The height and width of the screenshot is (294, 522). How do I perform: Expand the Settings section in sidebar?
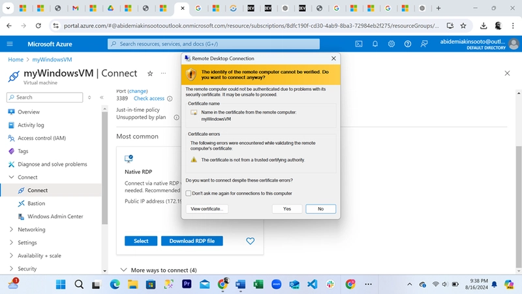click(11, 242)
